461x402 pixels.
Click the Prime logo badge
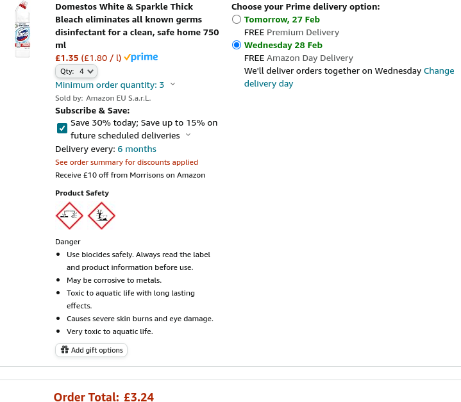pos(141,58)
